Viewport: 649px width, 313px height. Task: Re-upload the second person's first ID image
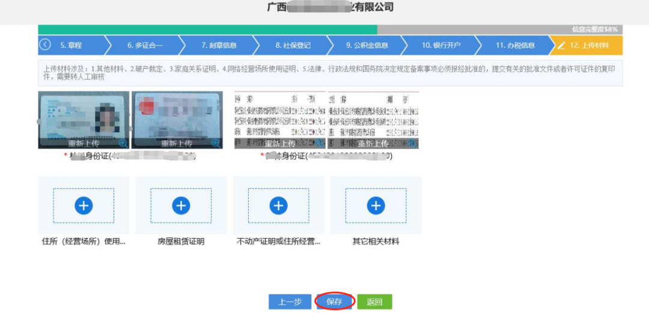pyautogui.click(x=280, y=143)
